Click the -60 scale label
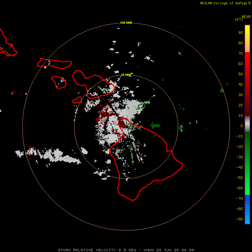The height and width of the screenshot is (252, 252). (x=239, y=188)
